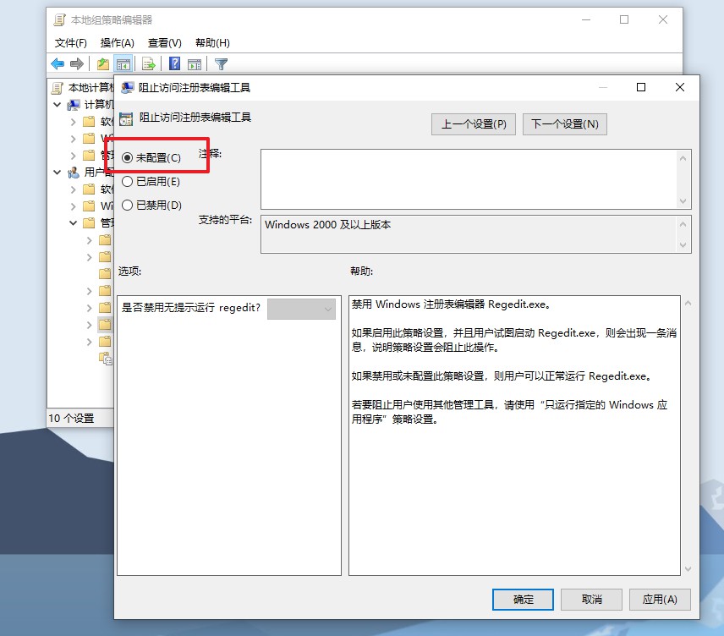The width and height of the screenshot is (724, 636).
Task: Click the gray Forward arrow in toolbar
Action: pos(77,63)
